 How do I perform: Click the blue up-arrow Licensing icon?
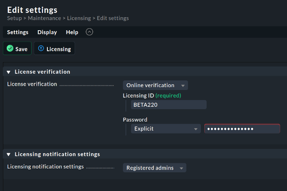point(41,48)
